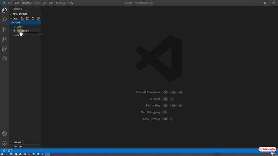Click the Find in Files hint text
This screenshot has height=156, width=278.
153,106
